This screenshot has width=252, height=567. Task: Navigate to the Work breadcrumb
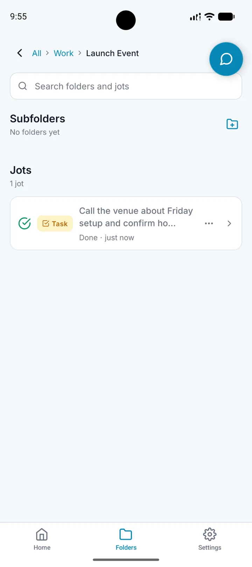tap(64, 53)
